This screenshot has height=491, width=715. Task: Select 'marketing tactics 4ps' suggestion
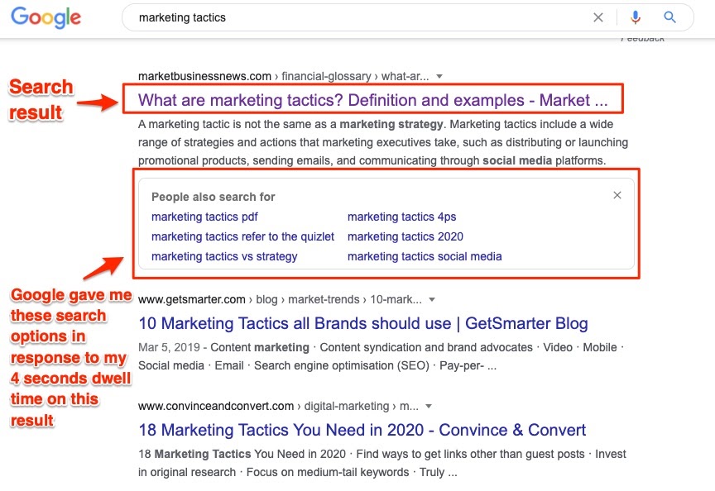(x=401, y=217)
